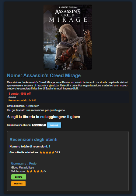Click the review text Gioco Meraviglioso
The image size is (136, 196).
pos(23,168)
